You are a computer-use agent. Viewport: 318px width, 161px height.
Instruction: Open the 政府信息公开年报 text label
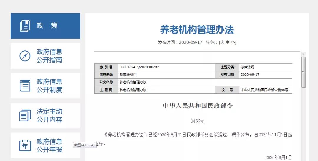tap(49, 145)
